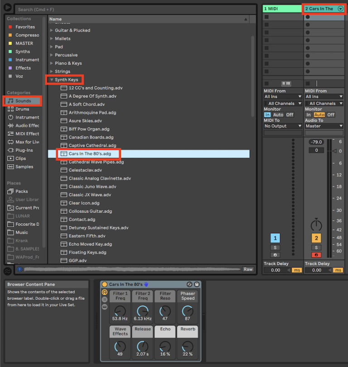Open the Music folder in Places
This screenshot has height=367, width=348.
(18, 233)
